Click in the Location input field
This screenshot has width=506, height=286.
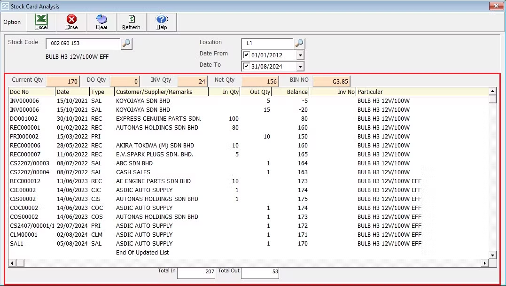(267, 43)
